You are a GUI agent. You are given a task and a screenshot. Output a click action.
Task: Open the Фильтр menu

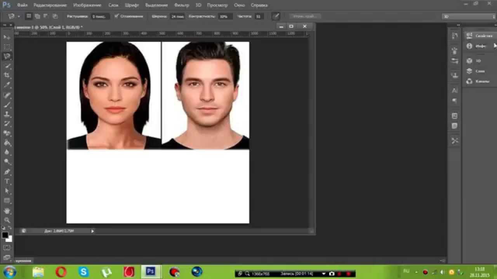pyautogui.click(x=182, y=5)
